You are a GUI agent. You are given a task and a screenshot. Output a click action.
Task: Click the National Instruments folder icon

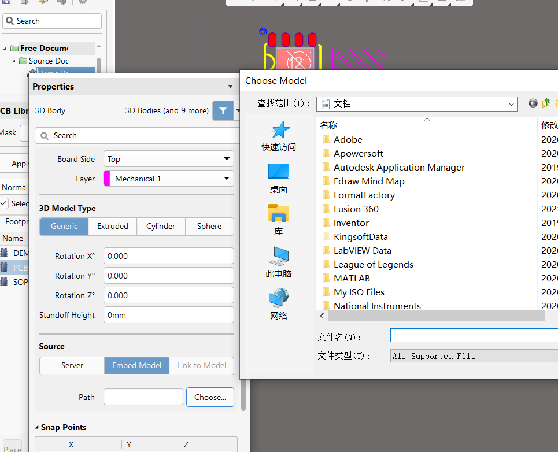pyautogui.click(x=326, y=306)
